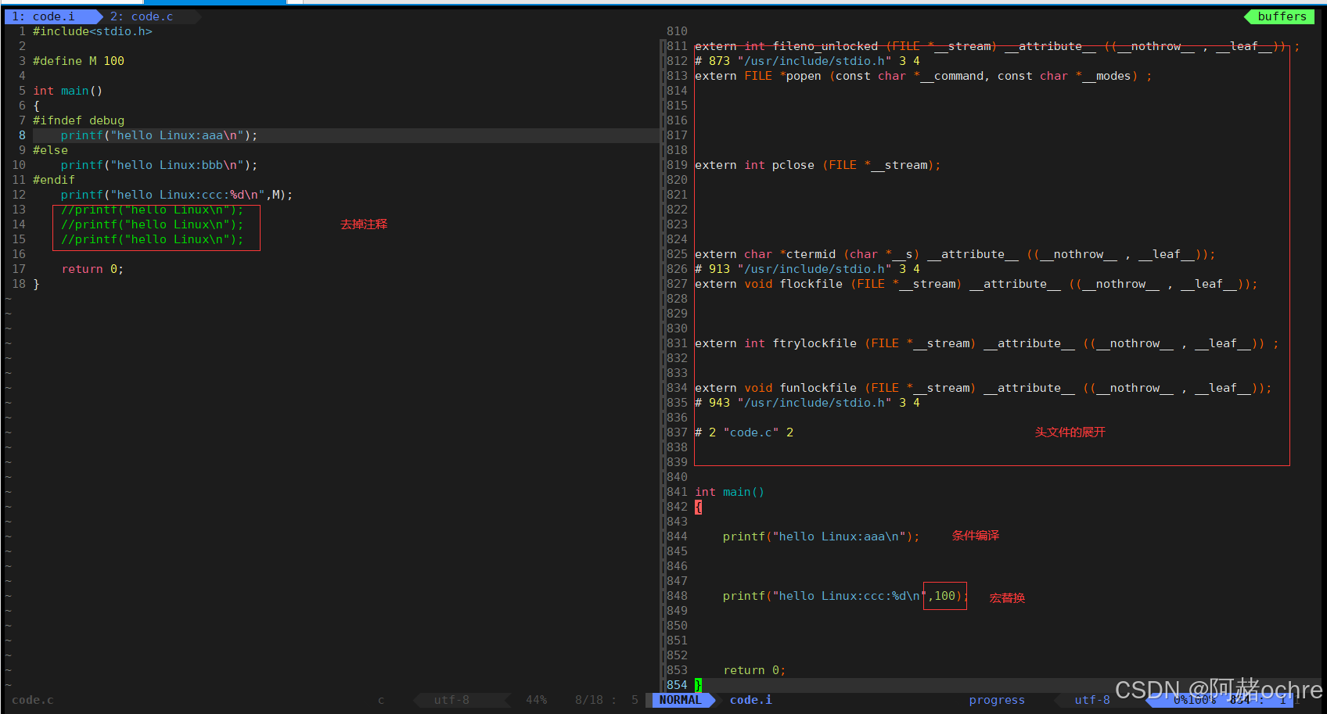Click the left pane utf-8 encoding indicator
Viewport: 1327px width, 714px height.
click(451, 700)
